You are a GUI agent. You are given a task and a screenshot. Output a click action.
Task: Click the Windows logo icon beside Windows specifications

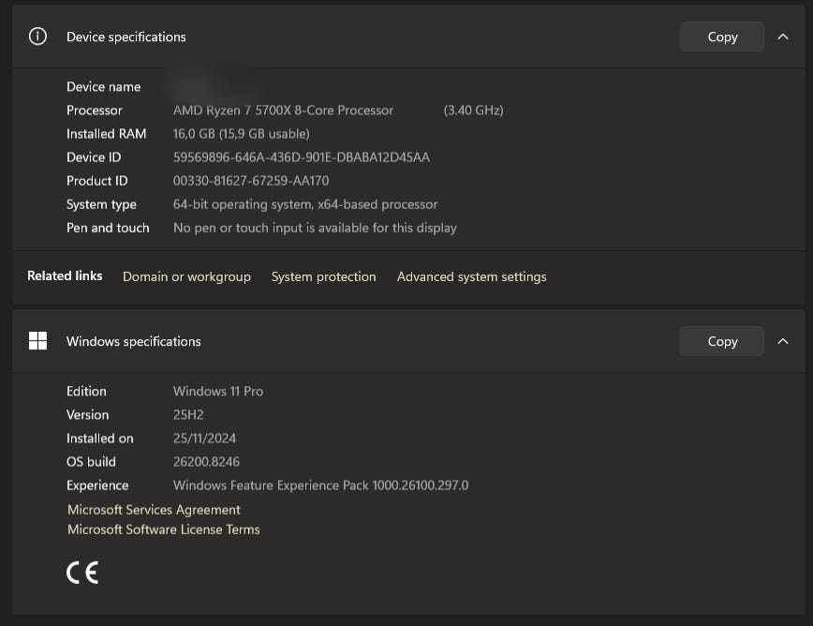tap(37, 341)
